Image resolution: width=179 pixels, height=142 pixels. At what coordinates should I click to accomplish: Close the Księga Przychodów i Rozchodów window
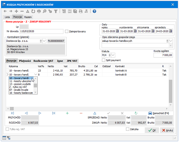pyautogui.click(x=173, y=5)
